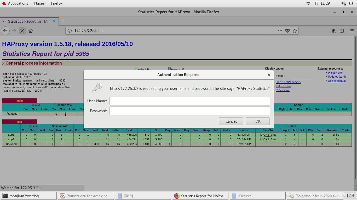
Task: Open the clock showing Fri 11:29
Action: (323, 3)
